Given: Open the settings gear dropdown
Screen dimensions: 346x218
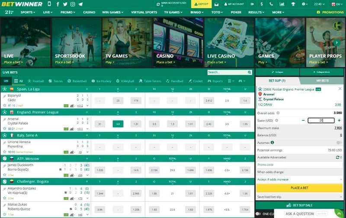Looking at the screenshot, I should 304,4.
